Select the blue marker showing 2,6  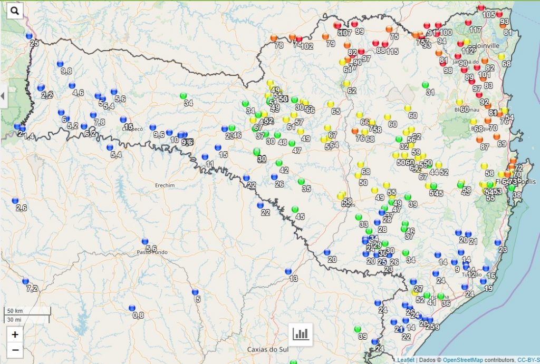pyautogui.click(x=15, y=201)
